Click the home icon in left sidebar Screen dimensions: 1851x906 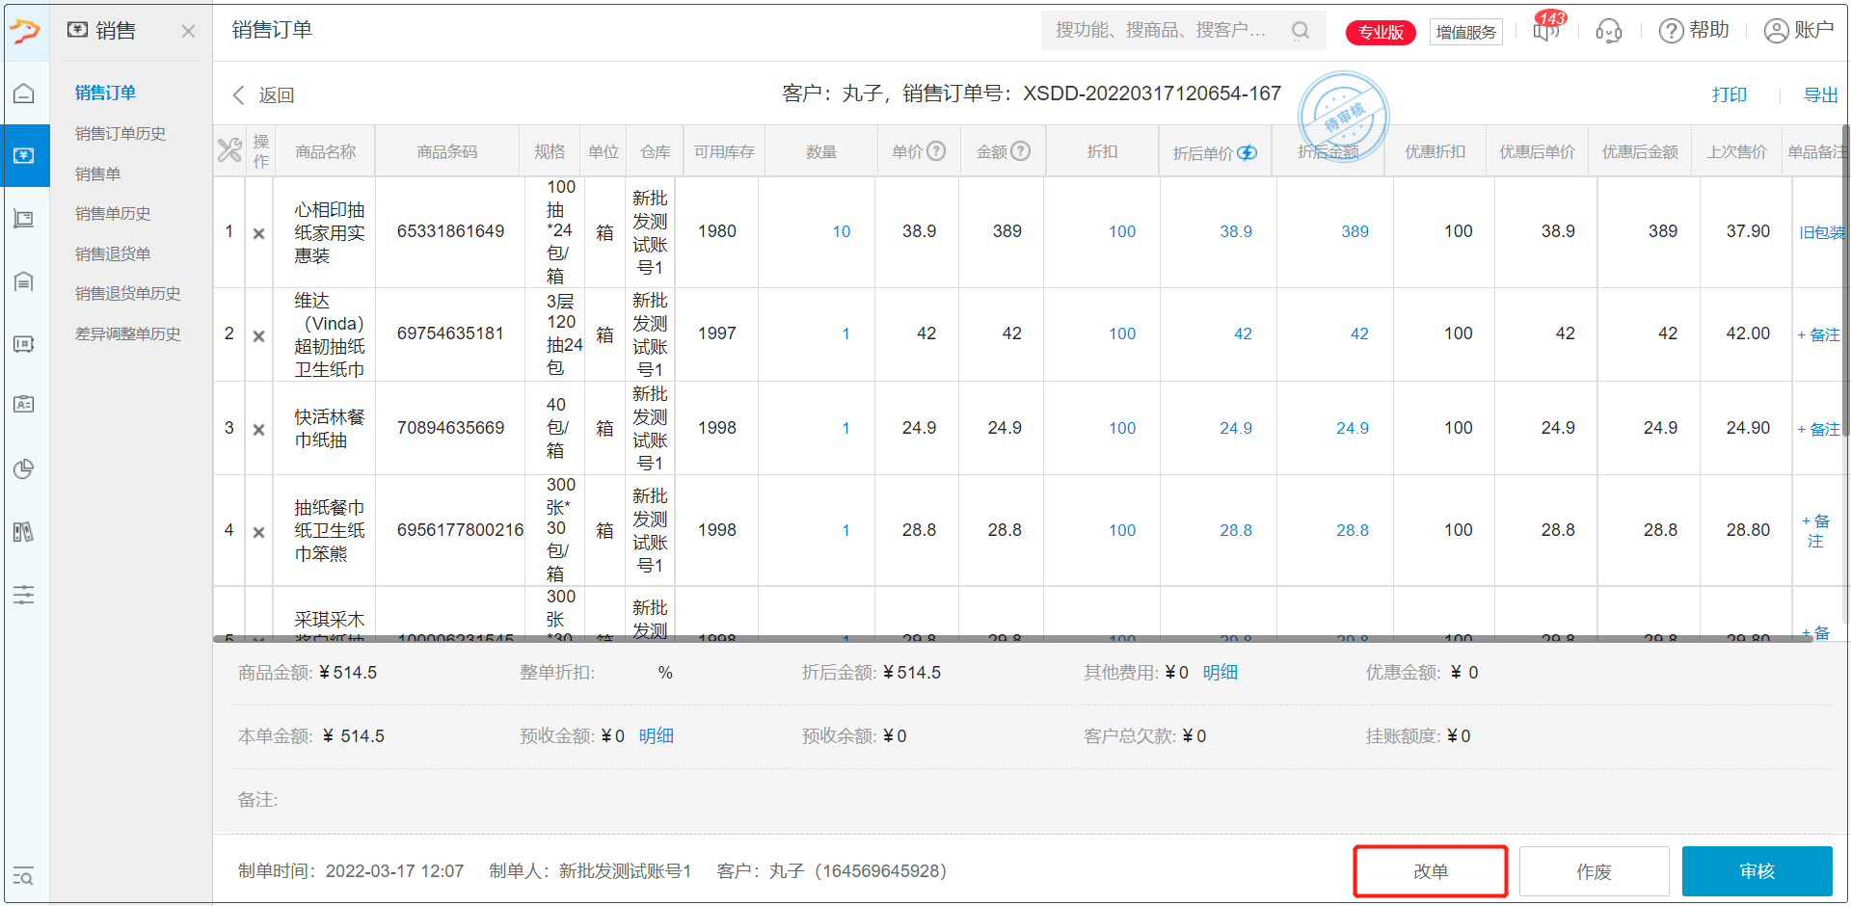pyautogui.click(x=24, y=93)
